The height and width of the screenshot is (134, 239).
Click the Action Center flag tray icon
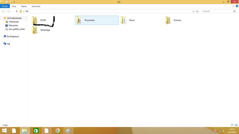215,131
